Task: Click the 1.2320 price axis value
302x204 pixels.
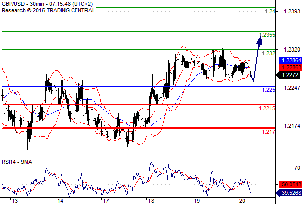Action: [292, 49]
